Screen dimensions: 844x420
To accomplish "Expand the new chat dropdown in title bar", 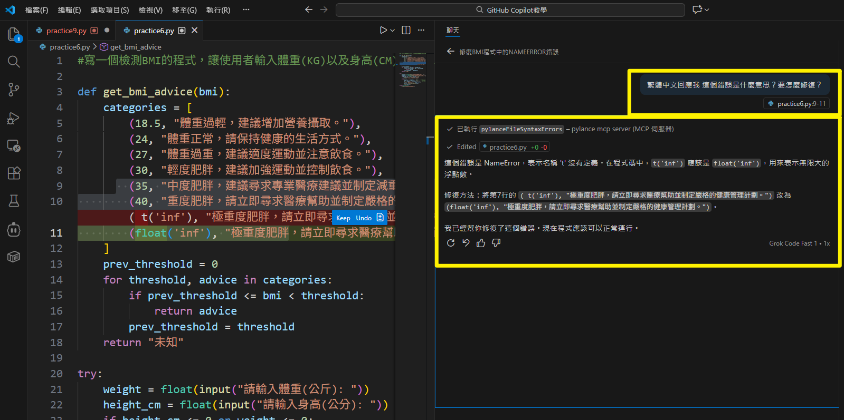I will click(707, 9).
